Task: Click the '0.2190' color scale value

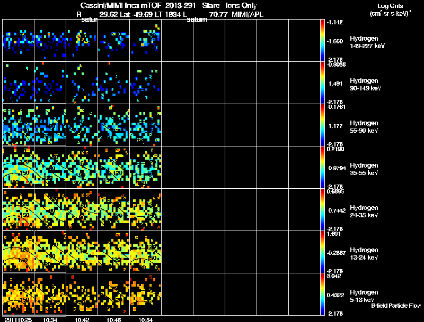Action: pos(335,149)
